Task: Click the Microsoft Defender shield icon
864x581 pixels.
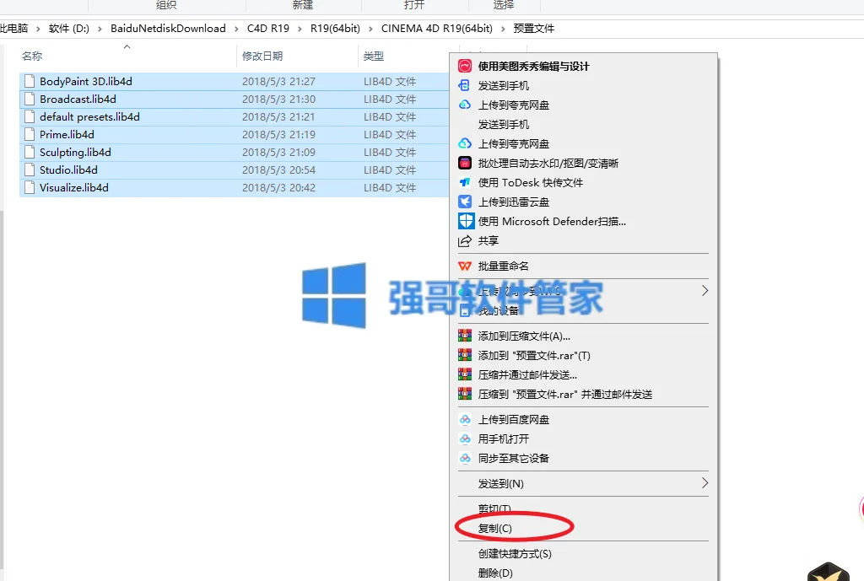Action: click(x=466, y=221)
